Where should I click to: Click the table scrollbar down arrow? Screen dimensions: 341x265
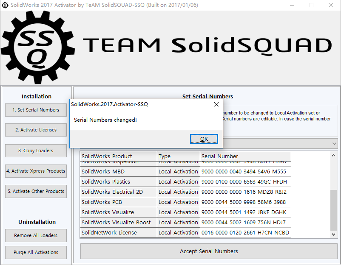334,234
